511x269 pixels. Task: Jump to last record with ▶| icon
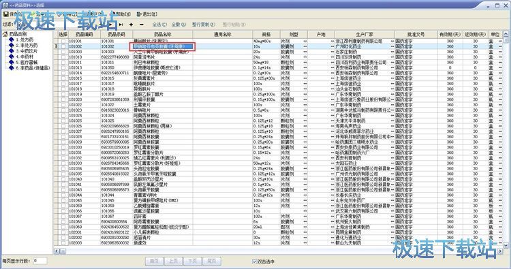[x=121, y=25]
